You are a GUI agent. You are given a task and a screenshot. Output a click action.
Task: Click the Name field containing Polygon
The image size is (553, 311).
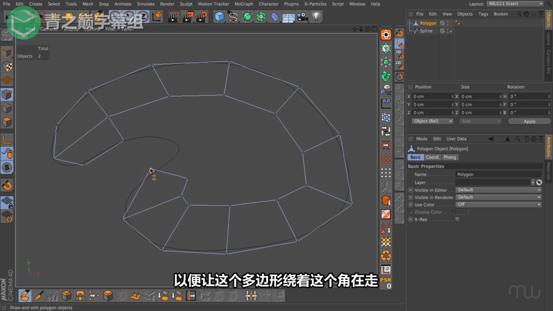click(498, 175)
